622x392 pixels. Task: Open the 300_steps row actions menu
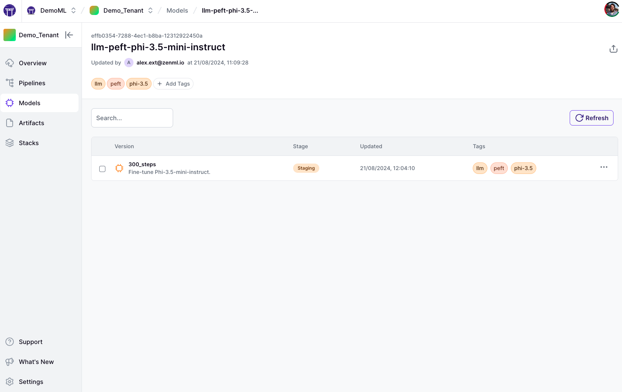click(x=604, y=167)
